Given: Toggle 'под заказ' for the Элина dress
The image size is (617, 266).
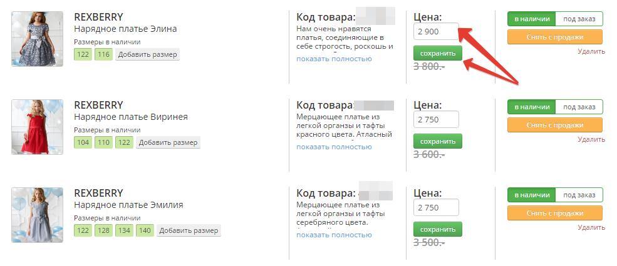Looking at the screenshot, I should tap(579, 19).
